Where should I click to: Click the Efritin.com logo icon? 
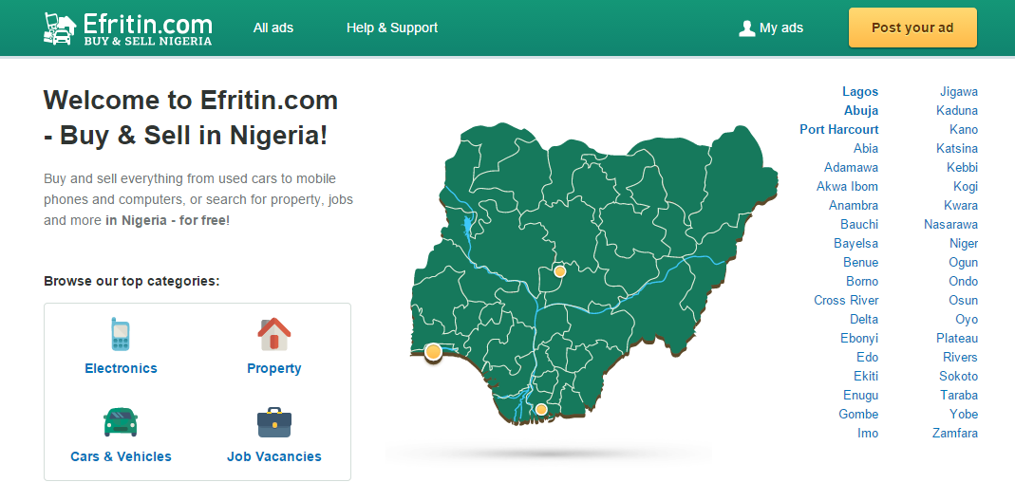[x=60, y=29]
